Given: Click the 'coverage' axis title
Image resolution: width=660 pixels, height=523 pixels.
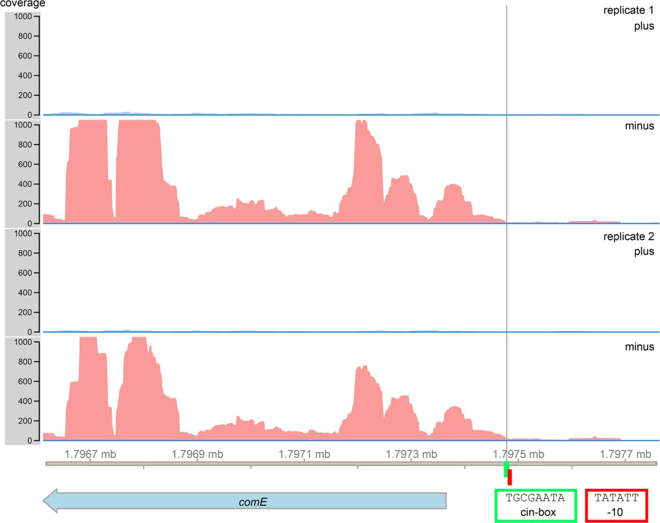Looking at the screenshot, I should tap(23, 4).
